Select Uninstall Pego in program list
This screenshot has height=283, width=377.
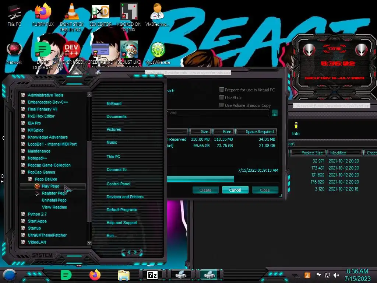(x=54, y=200)
